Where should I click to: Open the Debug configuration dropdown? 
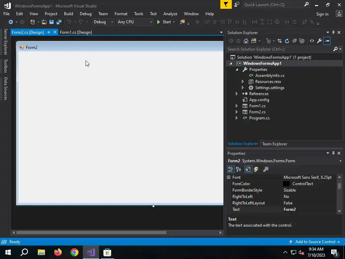coord(103,22)
